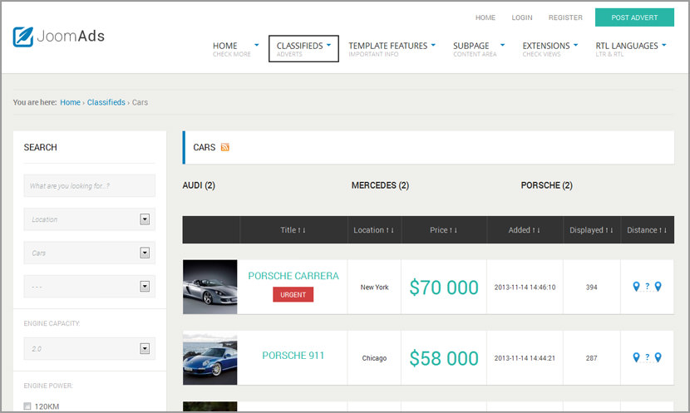Open the Audi (2) subcategory

[x=199, y=185]
